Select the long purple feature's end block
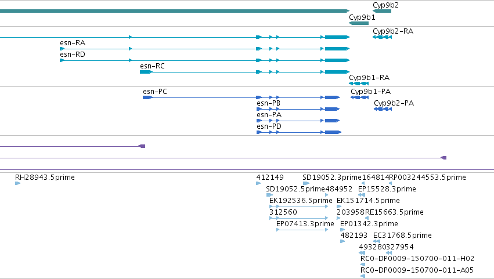The image size is (494, 279). click(x=443, y=158)
